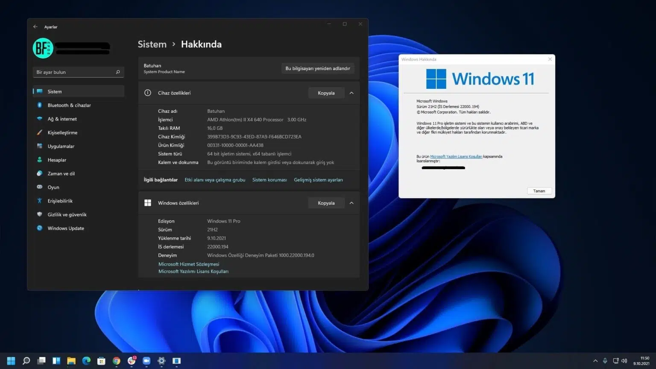This screenshot has height=369, width=656.
Task: Click the Uygulamalar sidebar icon
Action: pyautogui.click(x=40, y=146)
